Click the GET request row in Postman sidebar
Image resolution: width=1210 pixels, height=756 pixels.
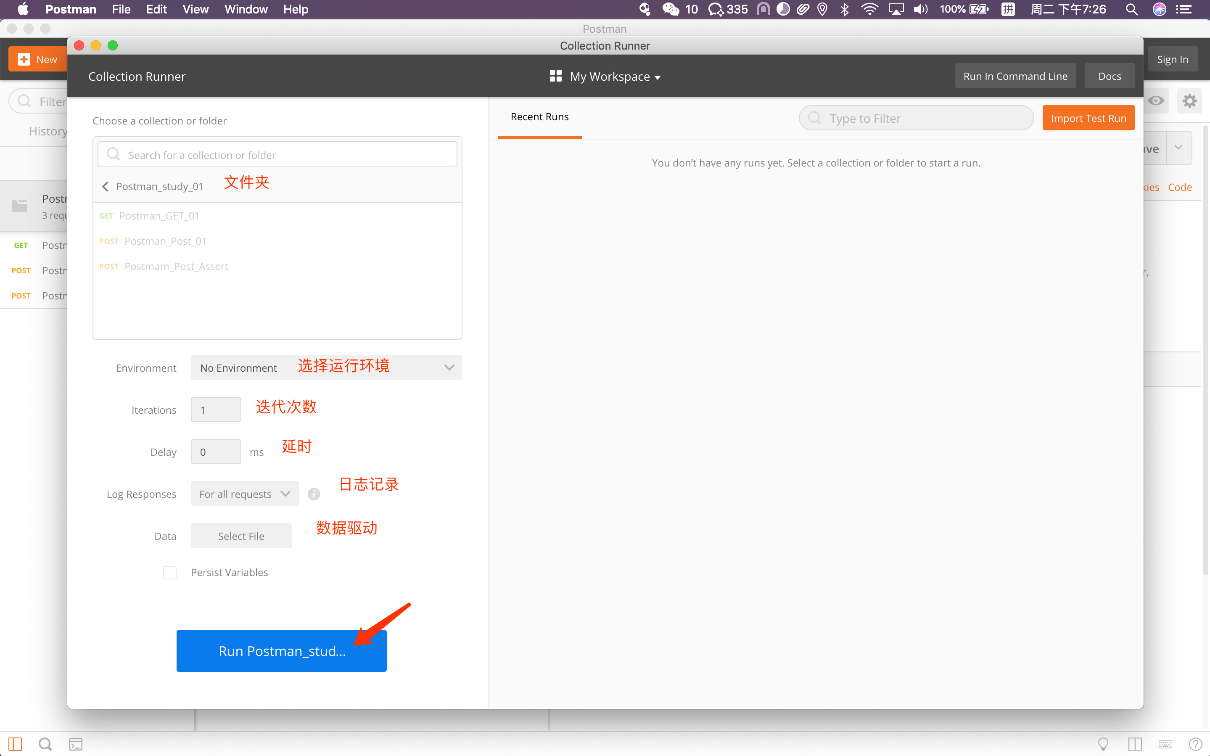pos(34,245)
